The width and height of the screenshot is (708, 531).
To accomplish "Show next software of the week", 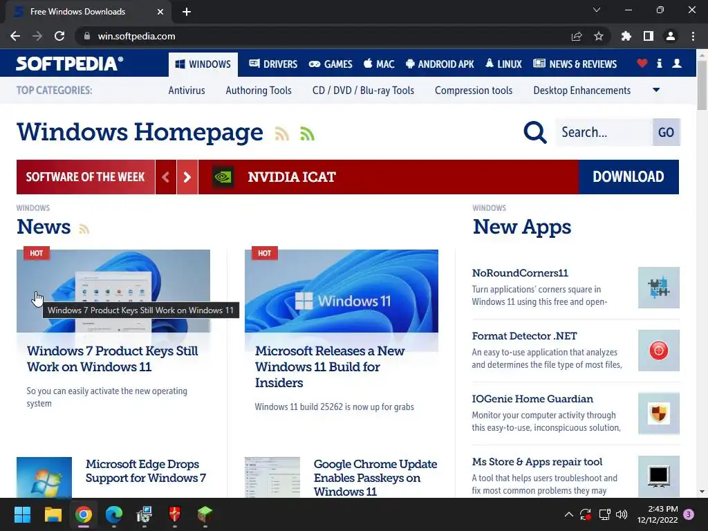I will [x=187, y=176].
